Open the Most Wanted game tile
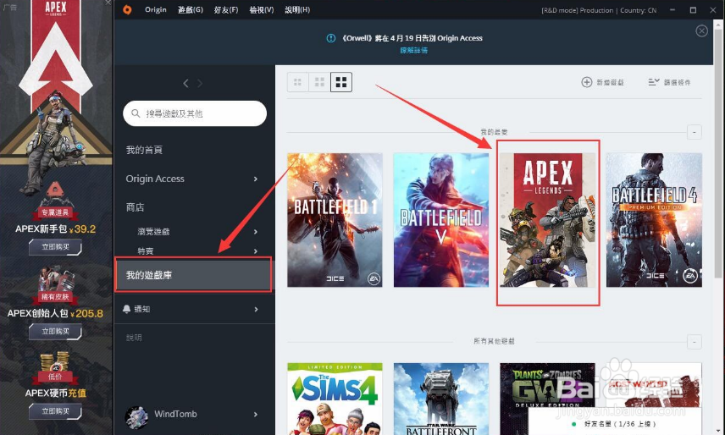Image resolution: width=725 pixels, height=435 pixels. (x=654, y=386)
